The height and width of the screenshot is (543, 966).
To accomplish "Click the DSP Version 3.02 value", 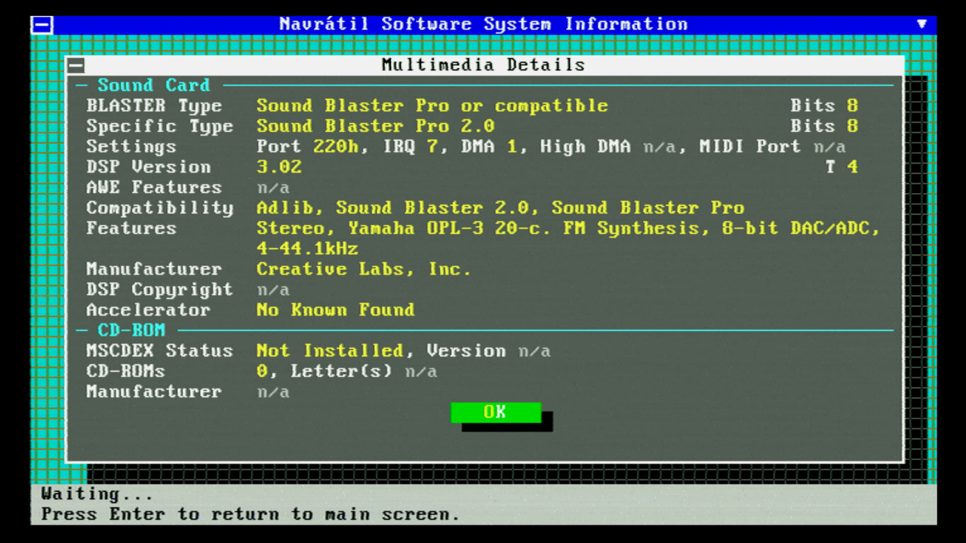I will tap(278, 167).
